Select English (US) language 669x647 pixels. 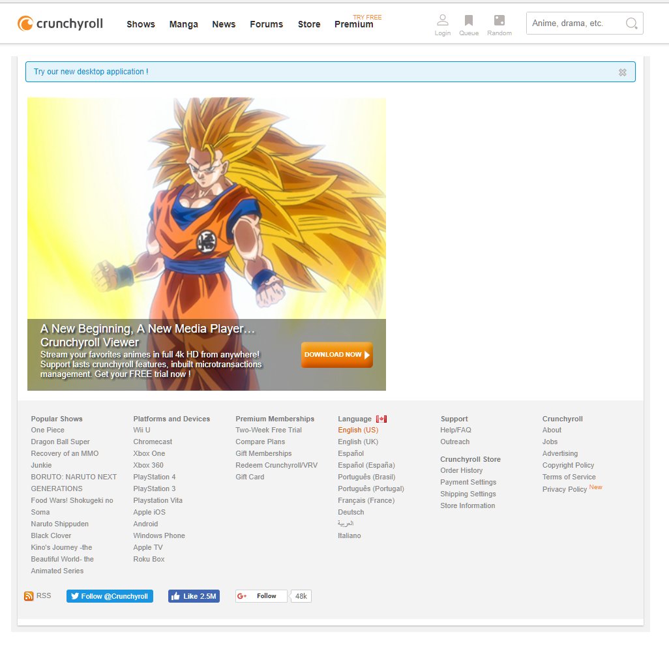(x=358, y=430)
